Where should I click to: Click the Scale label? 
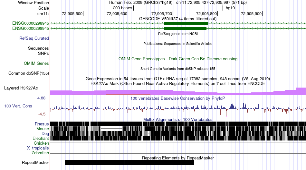(x=43, y=8)
